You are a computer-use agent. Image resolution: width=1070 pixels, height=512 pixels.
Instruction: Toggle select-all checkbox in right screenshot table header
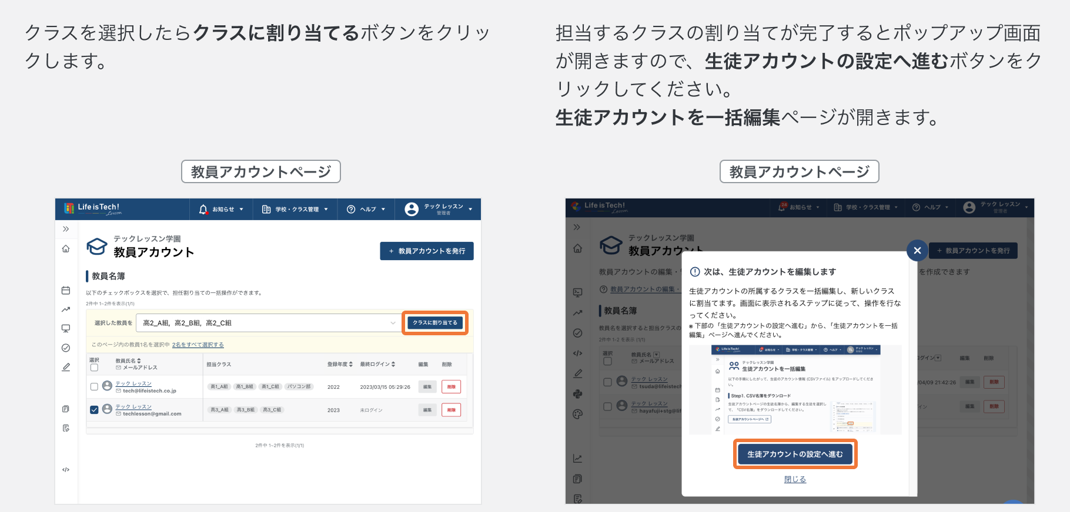click(x=608, y=361)
